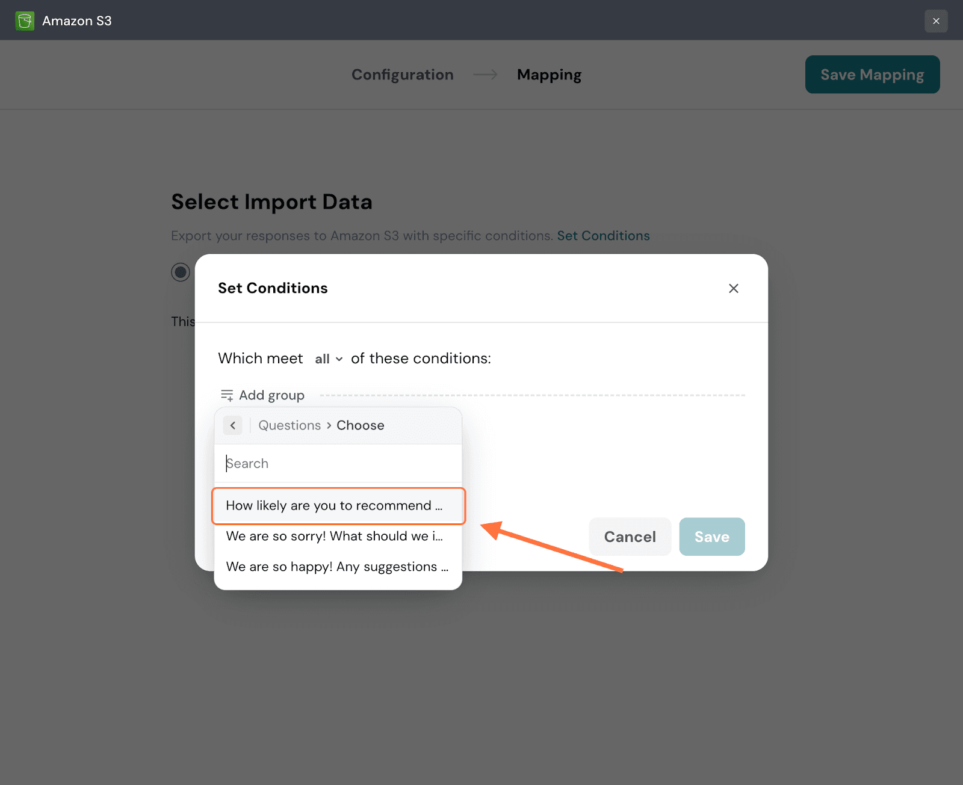Click the Questions breadcrumb
This screenshot has height=785, width=963.
[290, 425]
